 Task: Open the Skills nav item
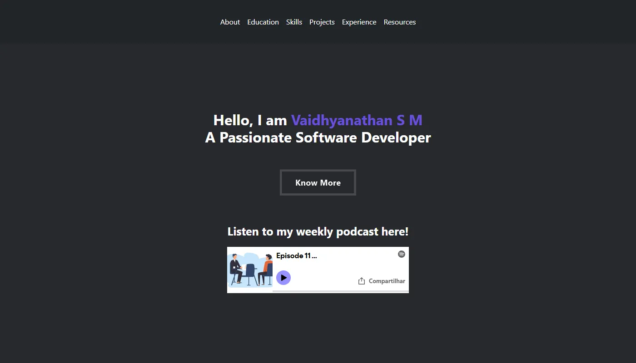294,22
